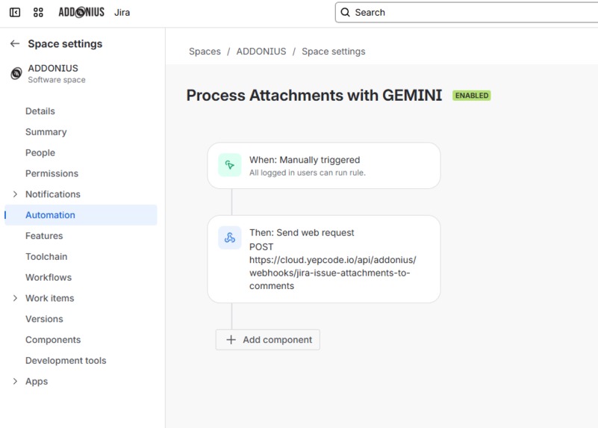Go back using the Space settings arrow

[x=15, y=44]
